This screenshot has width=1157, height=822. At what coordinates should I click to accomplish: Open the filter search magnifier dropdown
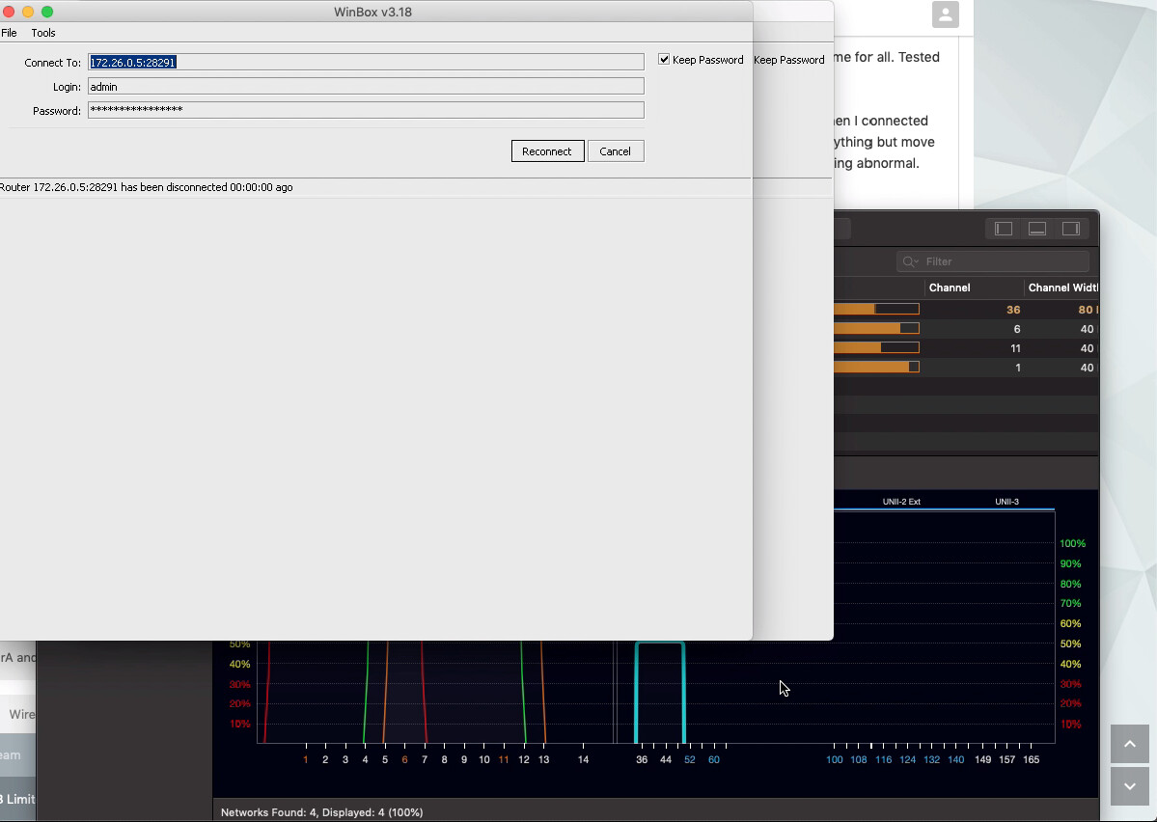(911, 261)
